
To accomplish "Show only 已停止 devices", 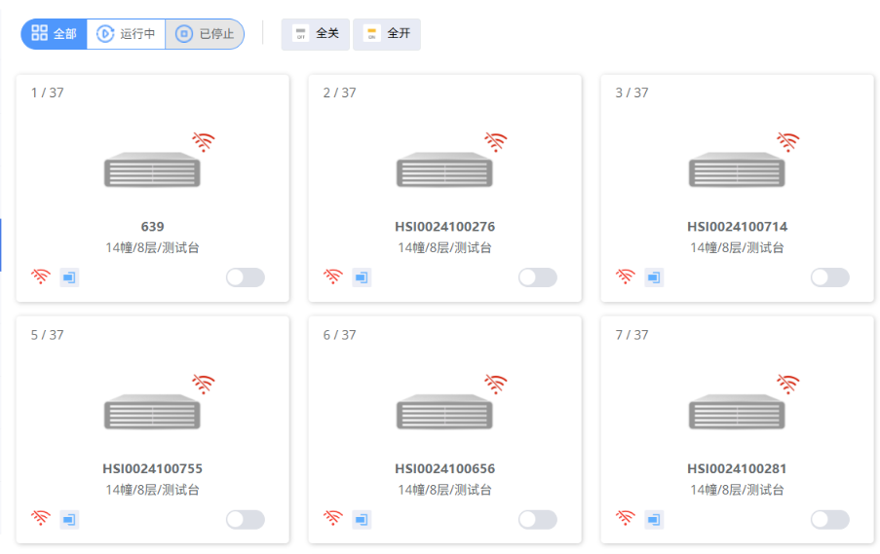I will tap(205, 34).
